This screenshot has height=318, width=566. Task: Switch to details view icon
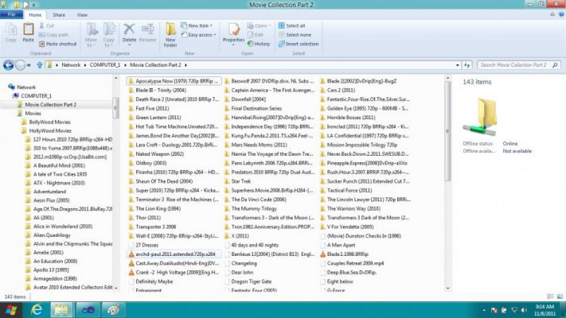coord(551,297)
